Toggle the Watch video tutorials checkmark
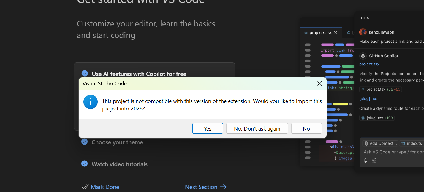 click(x=85, y=164)
